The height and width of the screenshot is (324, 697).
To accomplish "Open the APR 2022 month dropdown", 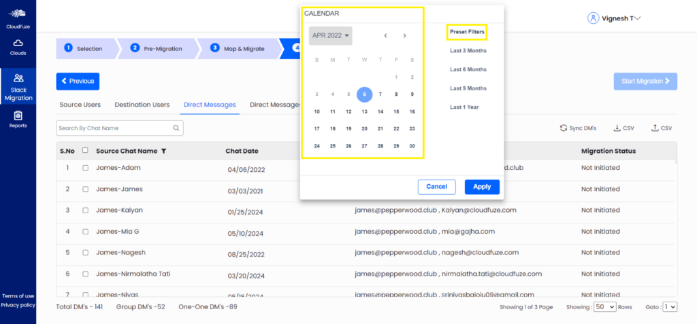I will (331, 35).
